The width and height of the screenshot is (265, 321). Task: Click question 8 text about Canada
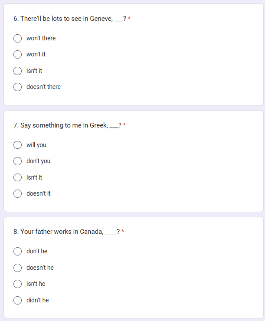tap(66, 232)
